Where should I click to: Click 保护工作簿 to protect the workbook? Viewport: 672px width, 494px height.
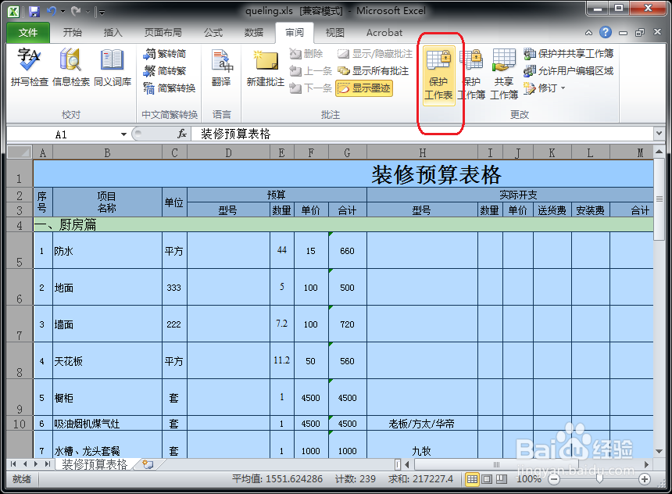473,74
